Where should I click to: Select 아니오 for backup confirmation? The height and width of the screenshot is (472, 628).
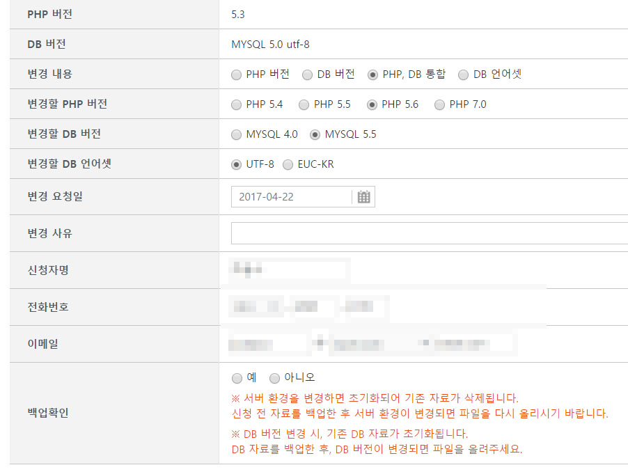pos(275,378)
